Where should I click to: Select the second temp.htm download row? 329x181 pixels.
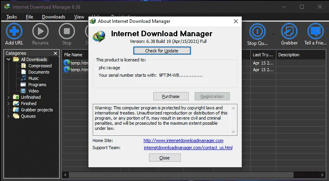(76, 70)
